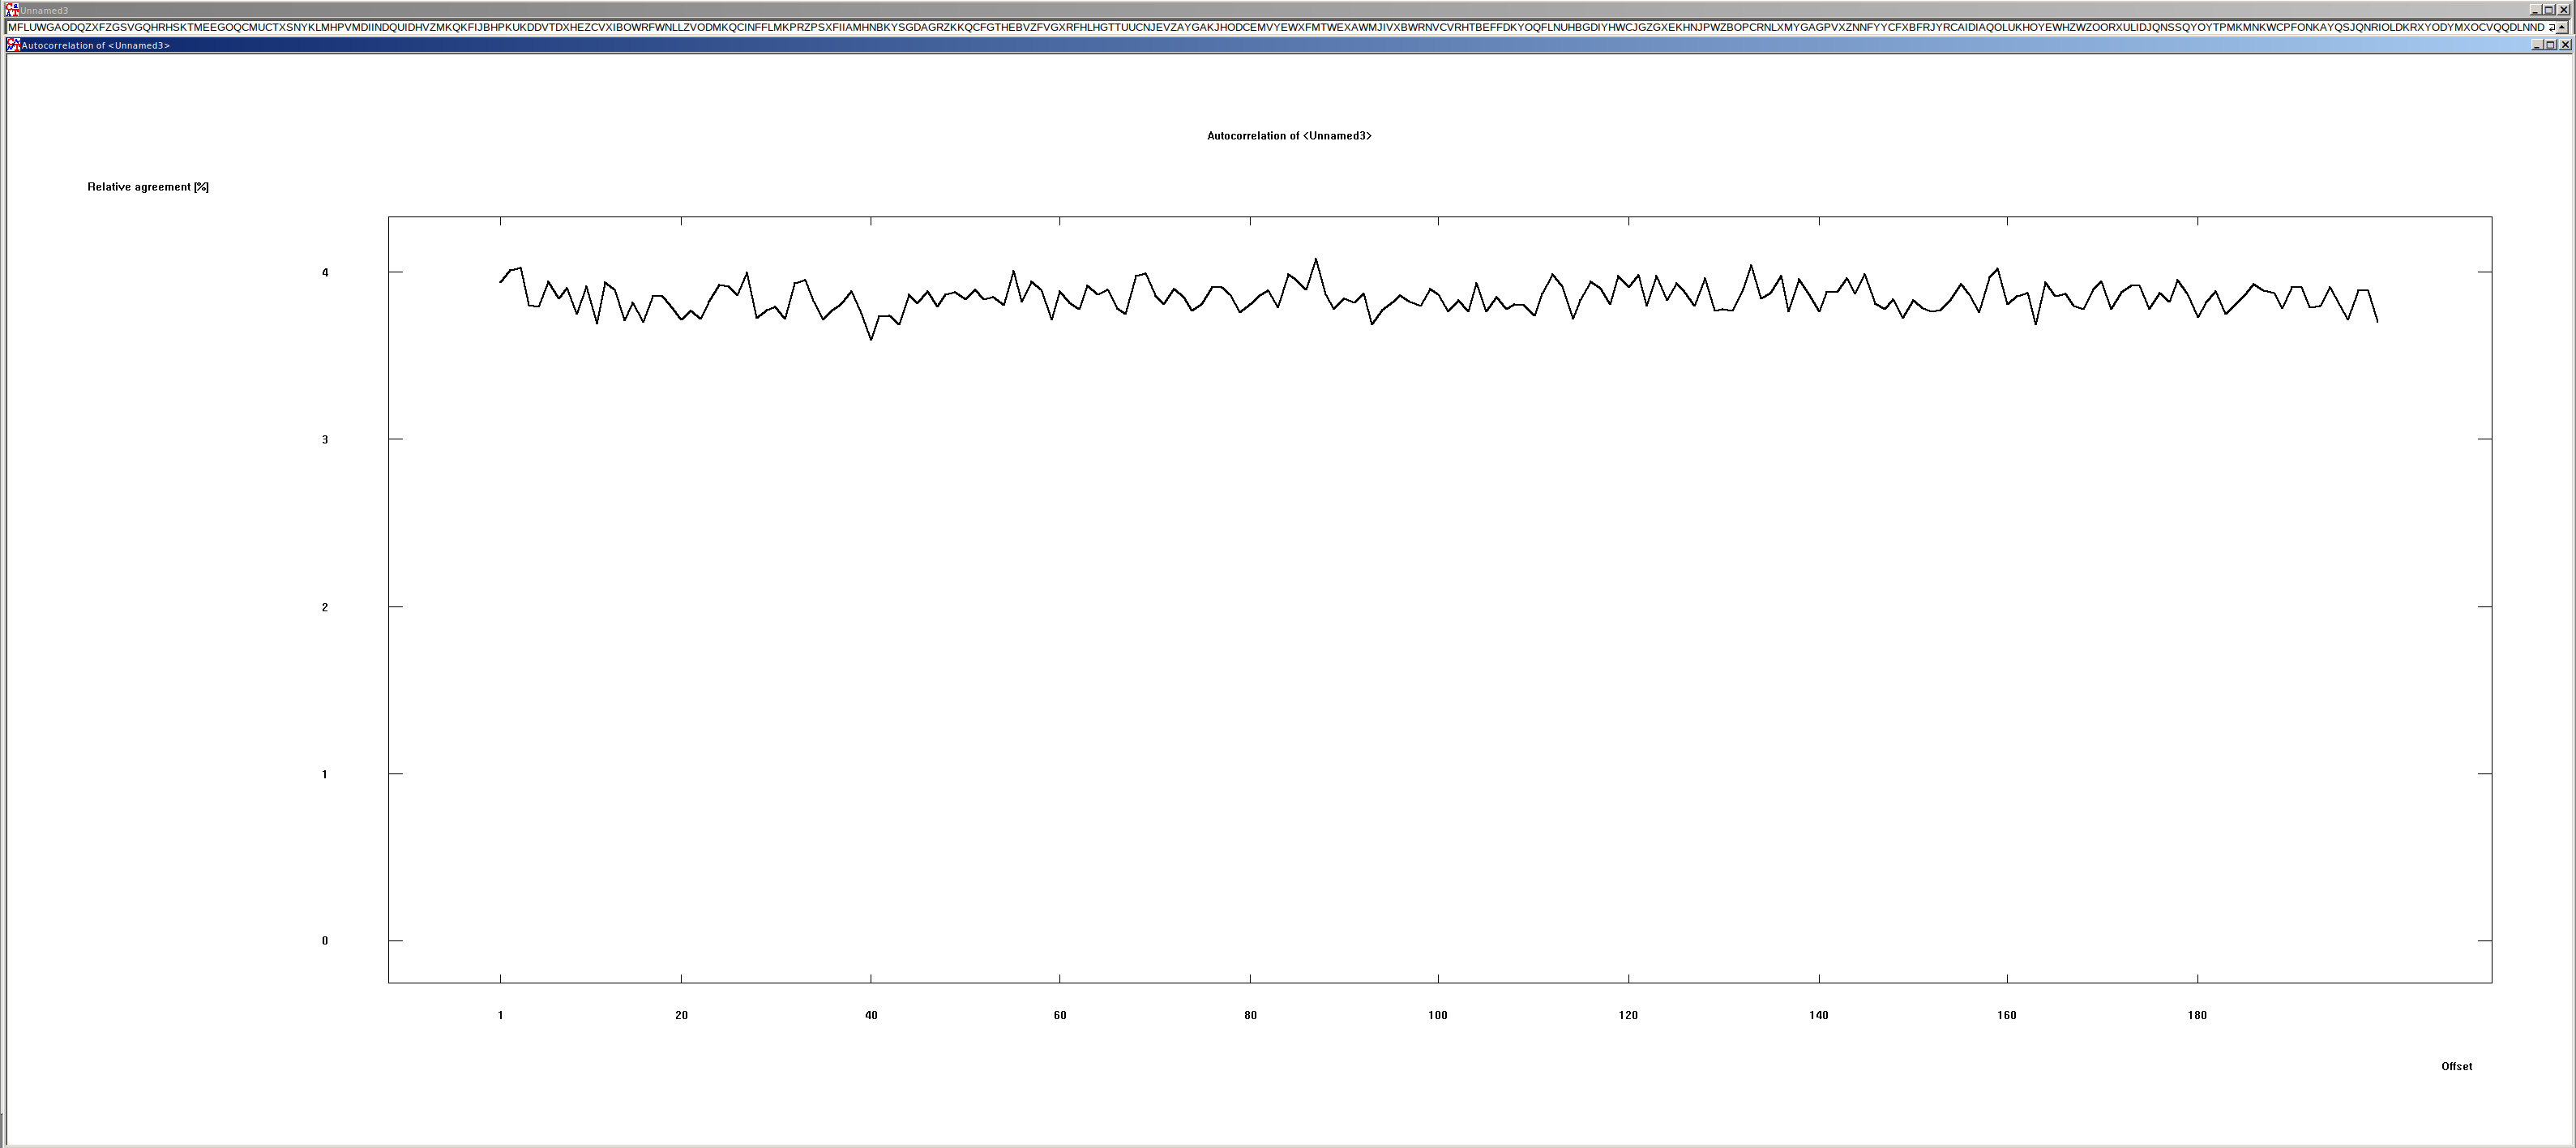Click the x-axis offset label 120

pos(1628,1015)
